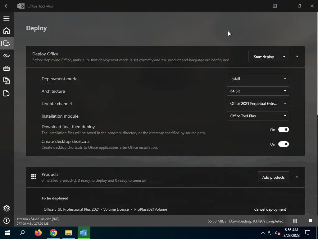
Task: Launch Firefox from the taskbar
Action: 38,233
